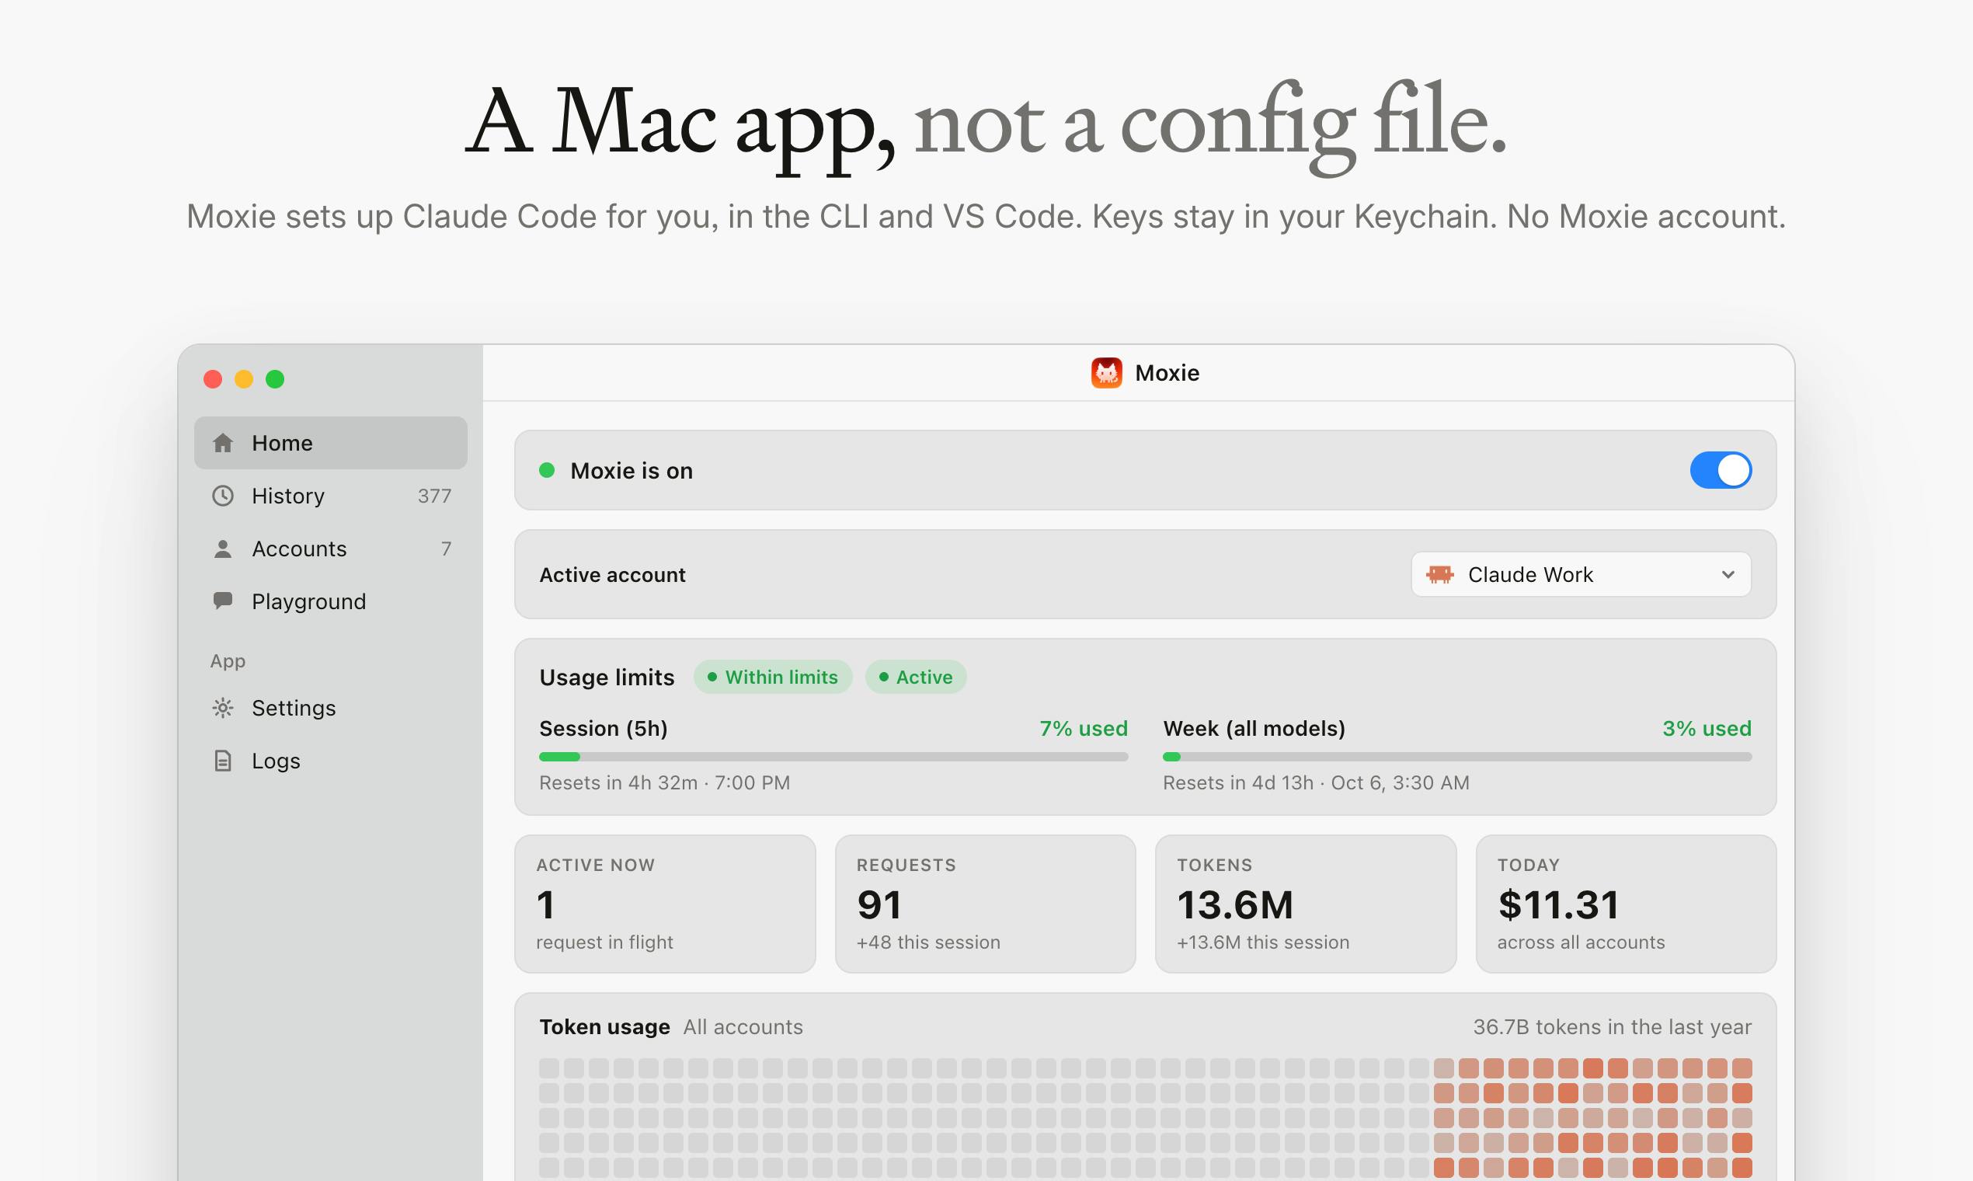Click the '7% used' session label
Viewport: 1973px width, 1181px height.
pos(1084,728)
